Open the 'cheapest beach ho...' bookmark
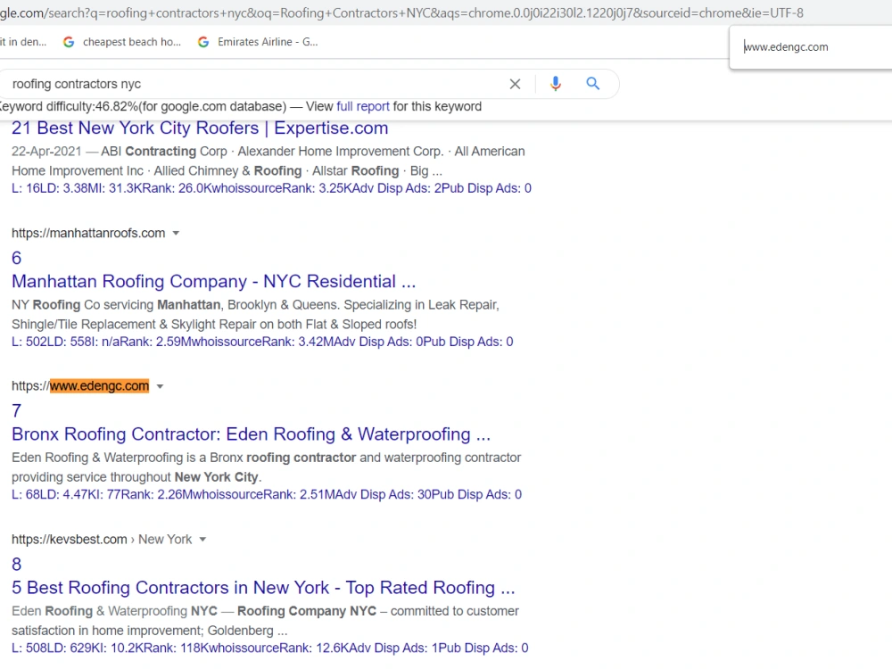 122,42
